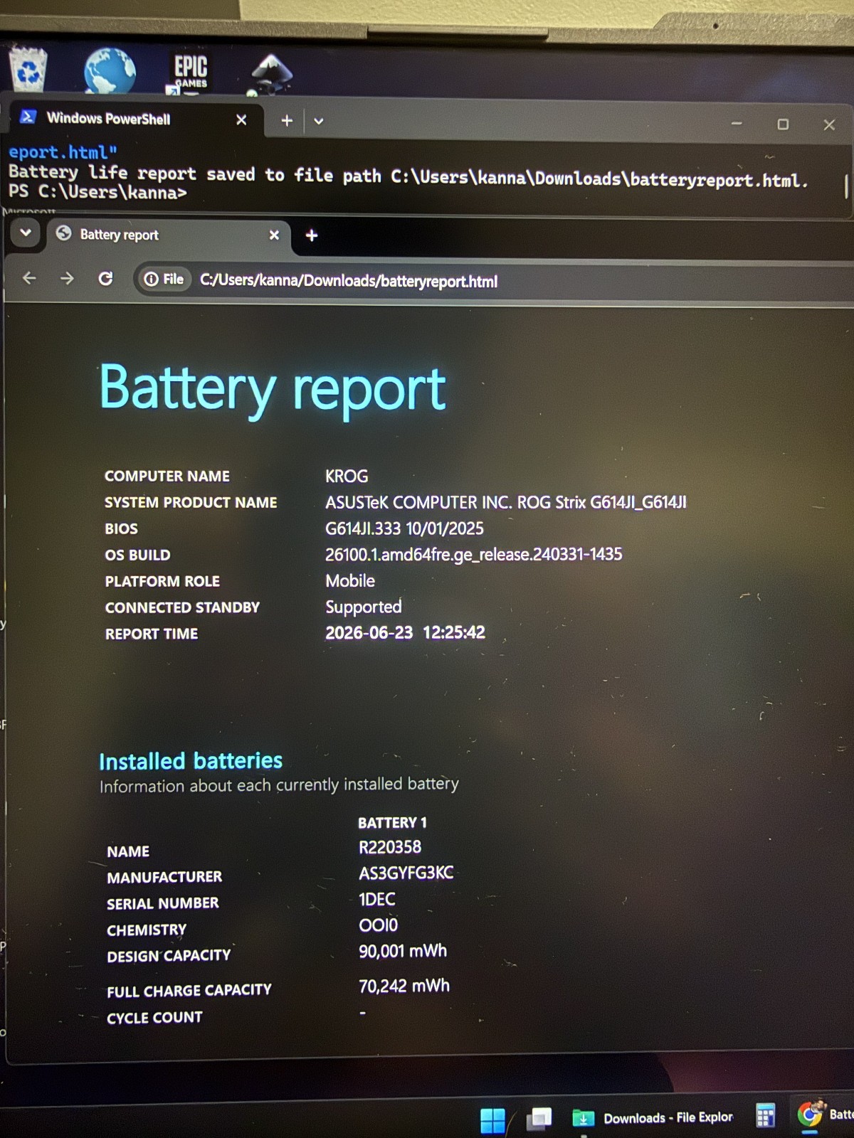The height and width of the screenshot is (1138, 854).
Task: Click the SERIAL NUMBER label
Action: pyautogui.click(x=163, y=903)
